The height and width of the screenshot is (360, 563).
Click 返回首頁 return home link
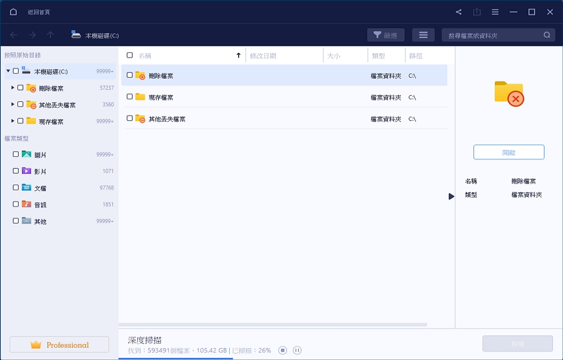(x=39, y=12)
